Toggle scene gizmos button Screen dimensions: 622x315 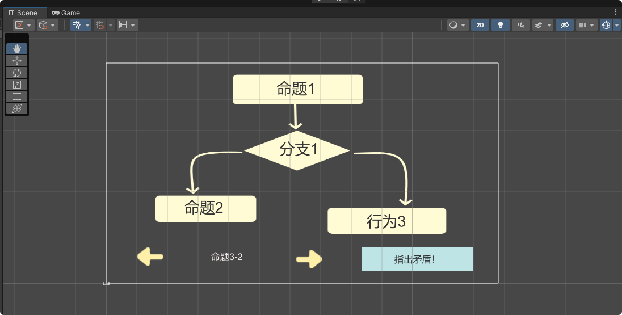(x=606, y=25)
